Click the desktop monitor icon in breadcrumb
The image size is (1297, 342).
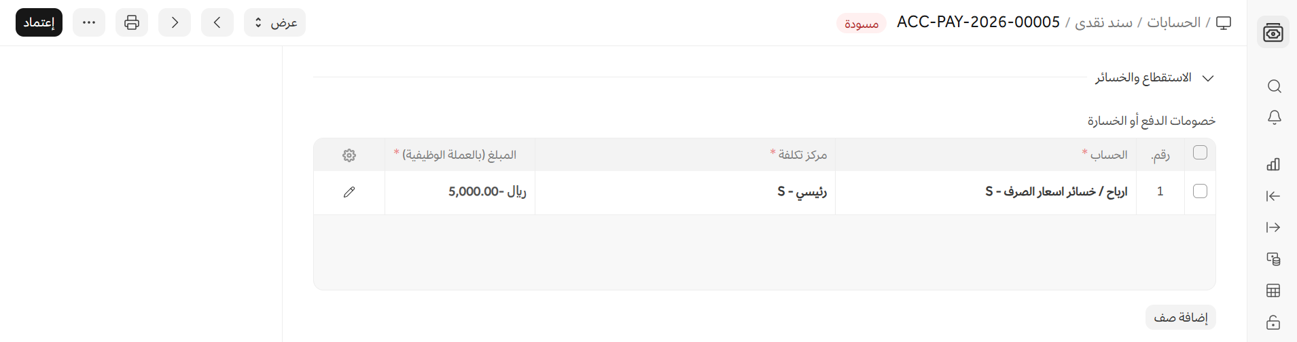1224,23
